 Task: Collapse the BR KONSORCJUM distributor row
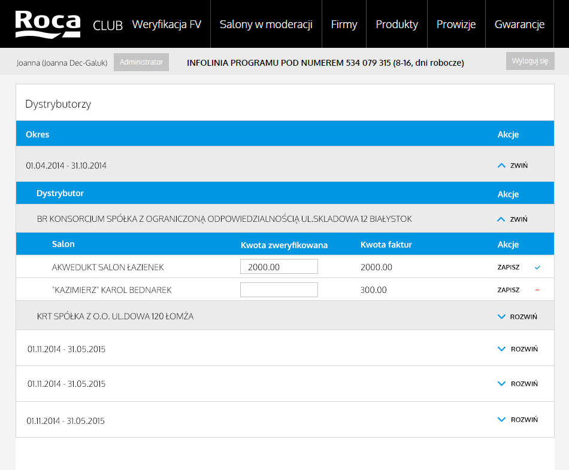point(512,219)
